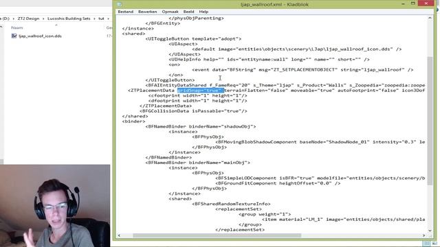Click the opening <binder> tag line
This screenshot has width=440, height=247.
[133, 121]
